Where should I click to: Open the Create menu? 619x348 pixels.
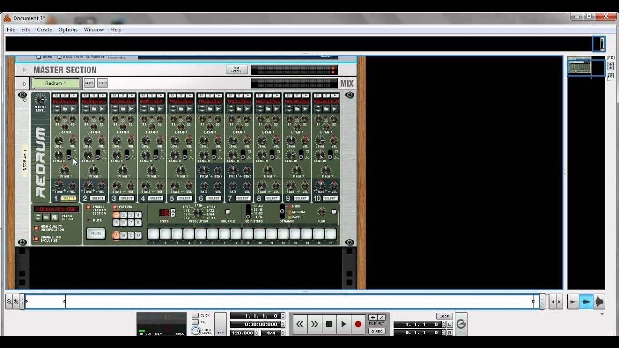[44, 29]
